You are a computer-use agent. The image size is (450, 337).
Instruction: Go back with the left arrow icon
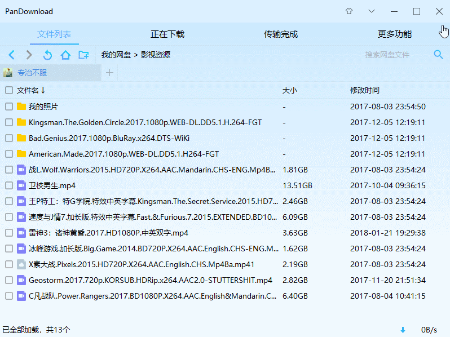11,55
